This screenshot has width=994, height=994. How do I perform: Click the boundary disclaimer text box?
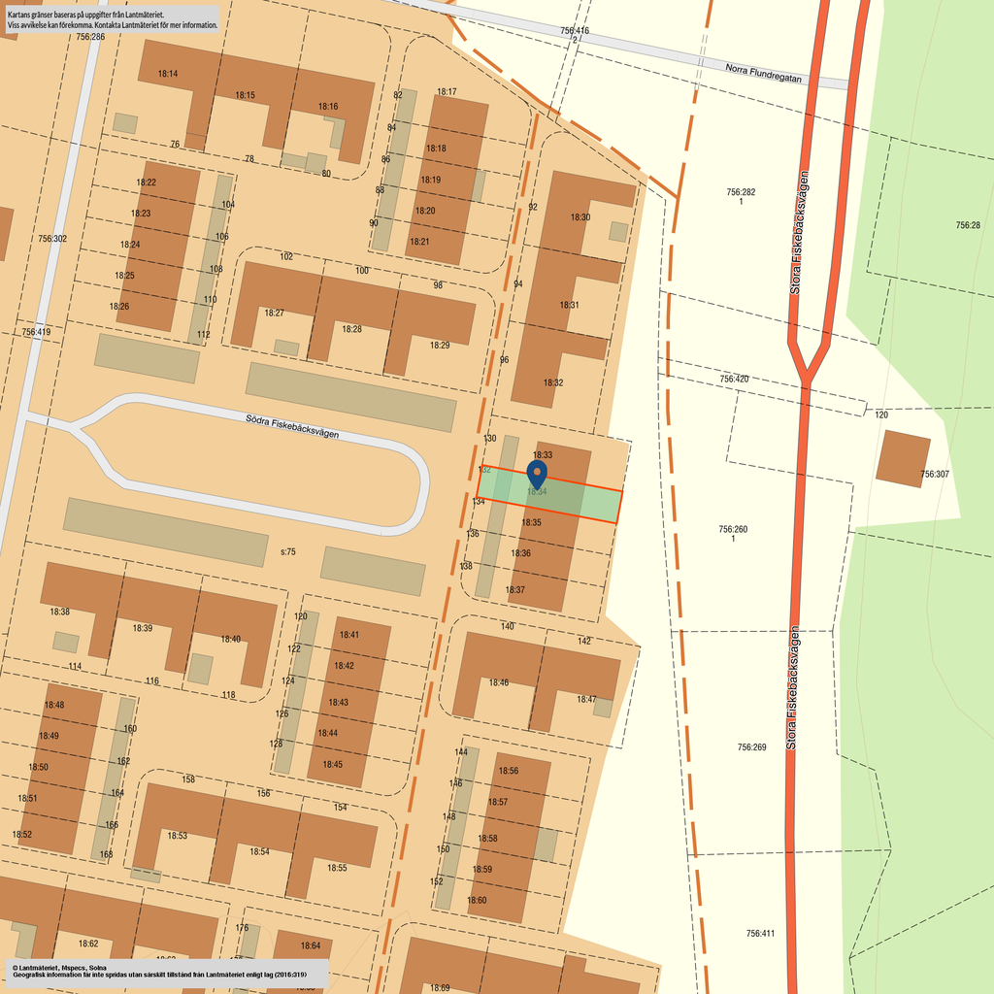coord(112,20)
